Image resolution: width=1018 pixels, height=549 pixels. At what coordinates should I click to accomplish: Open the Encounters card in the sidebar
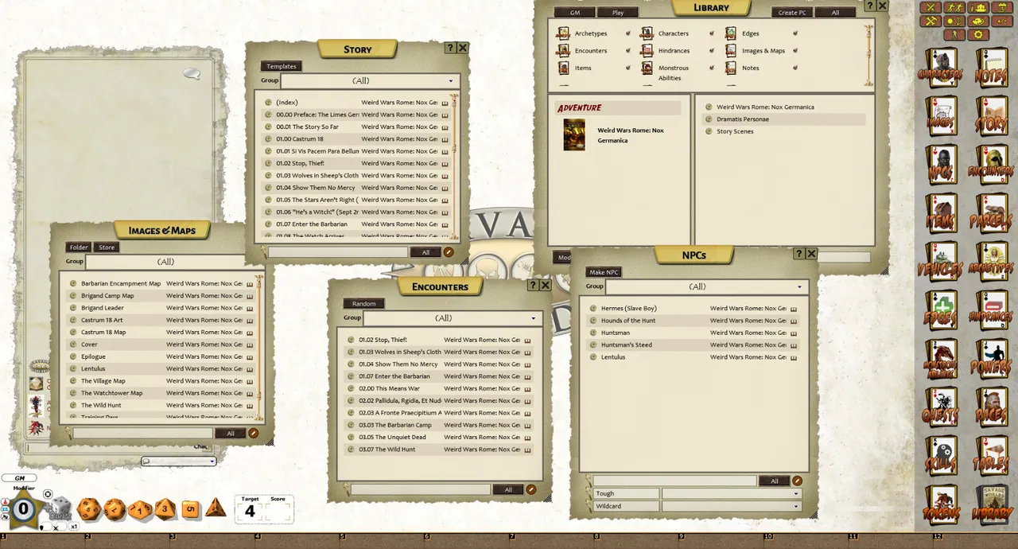click(992, 165)
